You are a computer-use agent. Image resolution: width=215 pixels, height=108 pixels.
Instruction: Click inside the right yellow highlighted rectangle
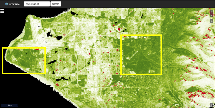point(141,55)
